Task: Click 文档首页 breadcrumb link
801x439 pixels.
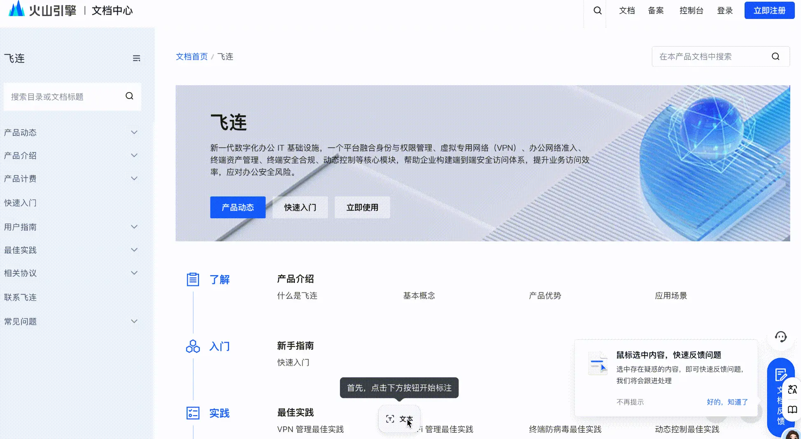Action: pos(192,56)
